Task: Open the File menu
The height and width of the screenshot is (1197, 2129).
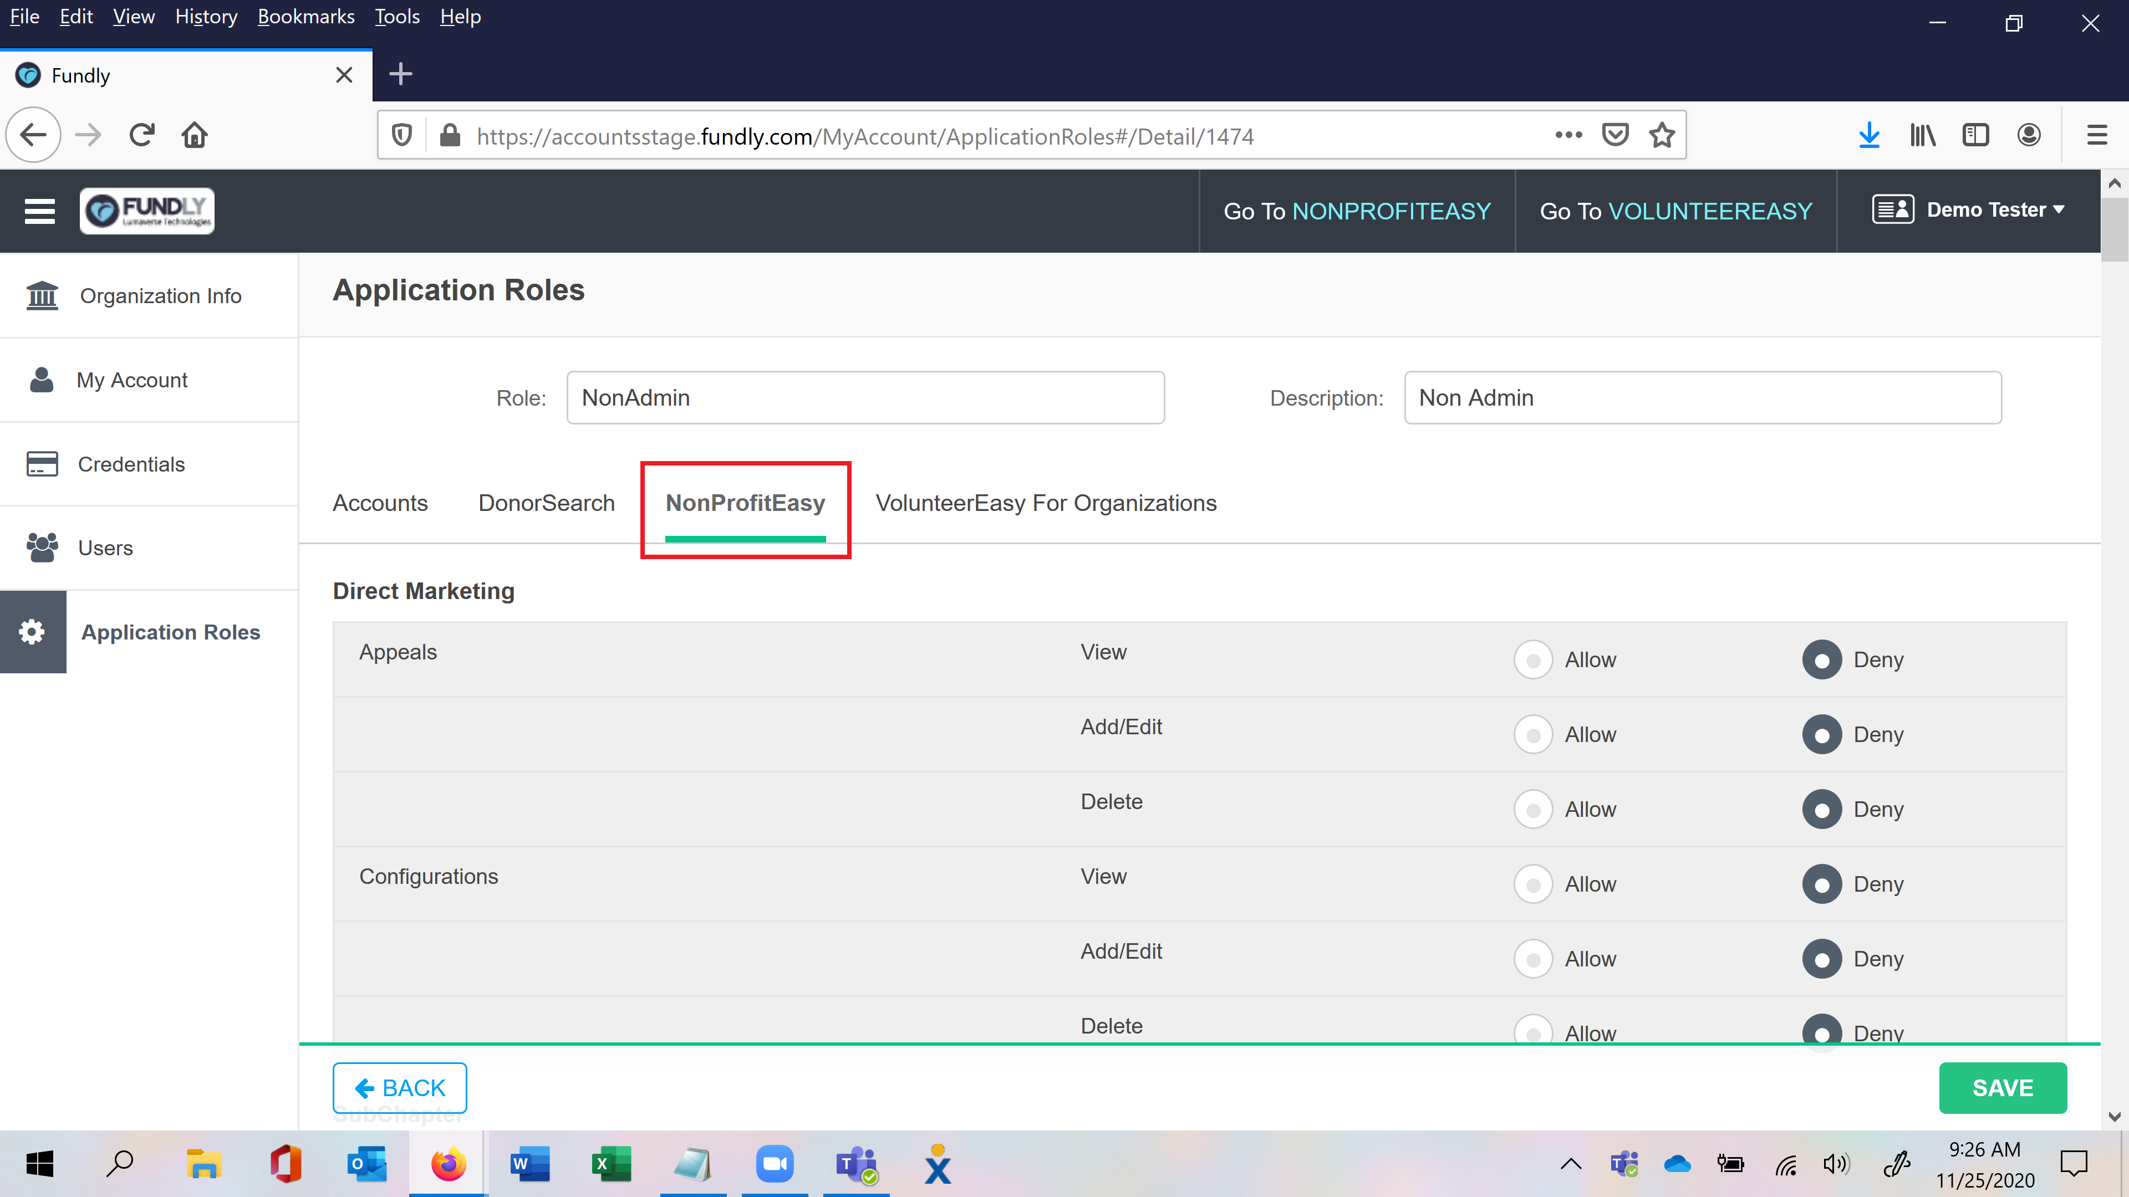Action: click(24, 17)
